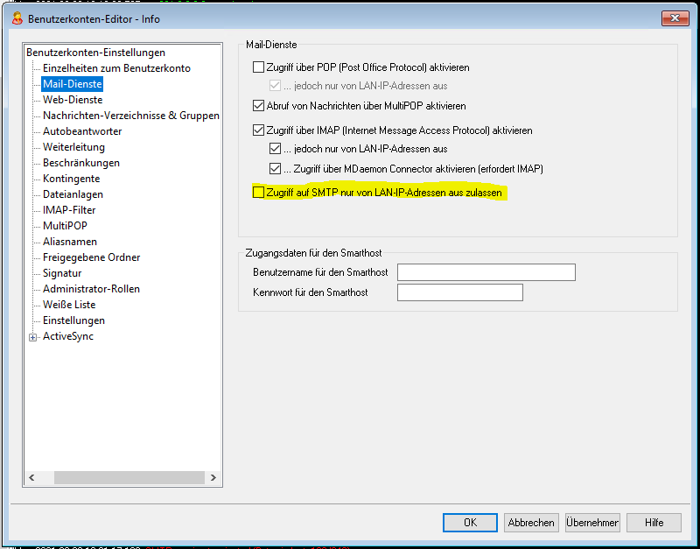Click the Abbrechen button
This screenshot has width=700, height=549.
(x=531, y=523)
